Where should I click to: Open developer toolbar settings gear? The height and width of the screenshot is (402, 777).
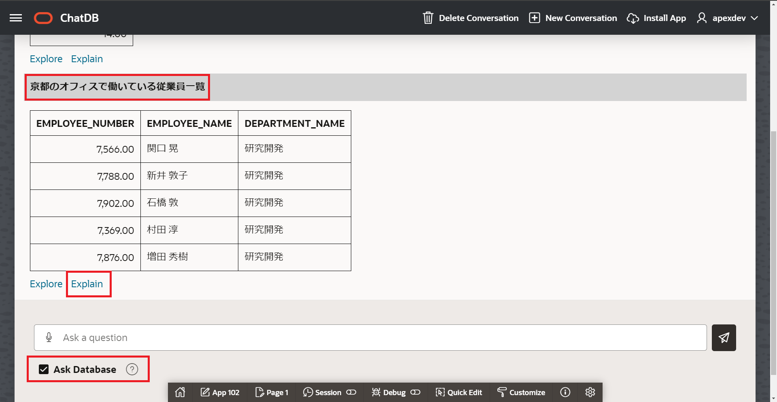click(x=590, y=392)
